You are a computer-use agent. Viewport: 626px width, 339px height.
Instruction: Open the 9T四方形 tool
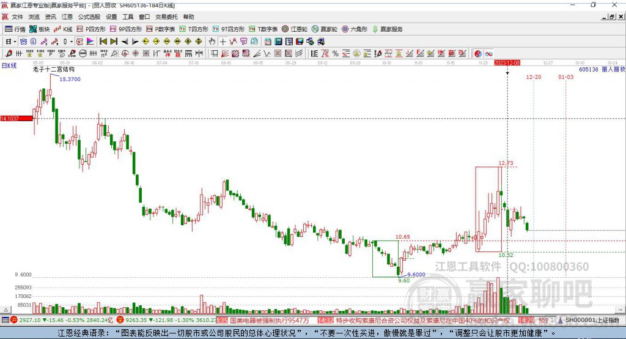229,29
